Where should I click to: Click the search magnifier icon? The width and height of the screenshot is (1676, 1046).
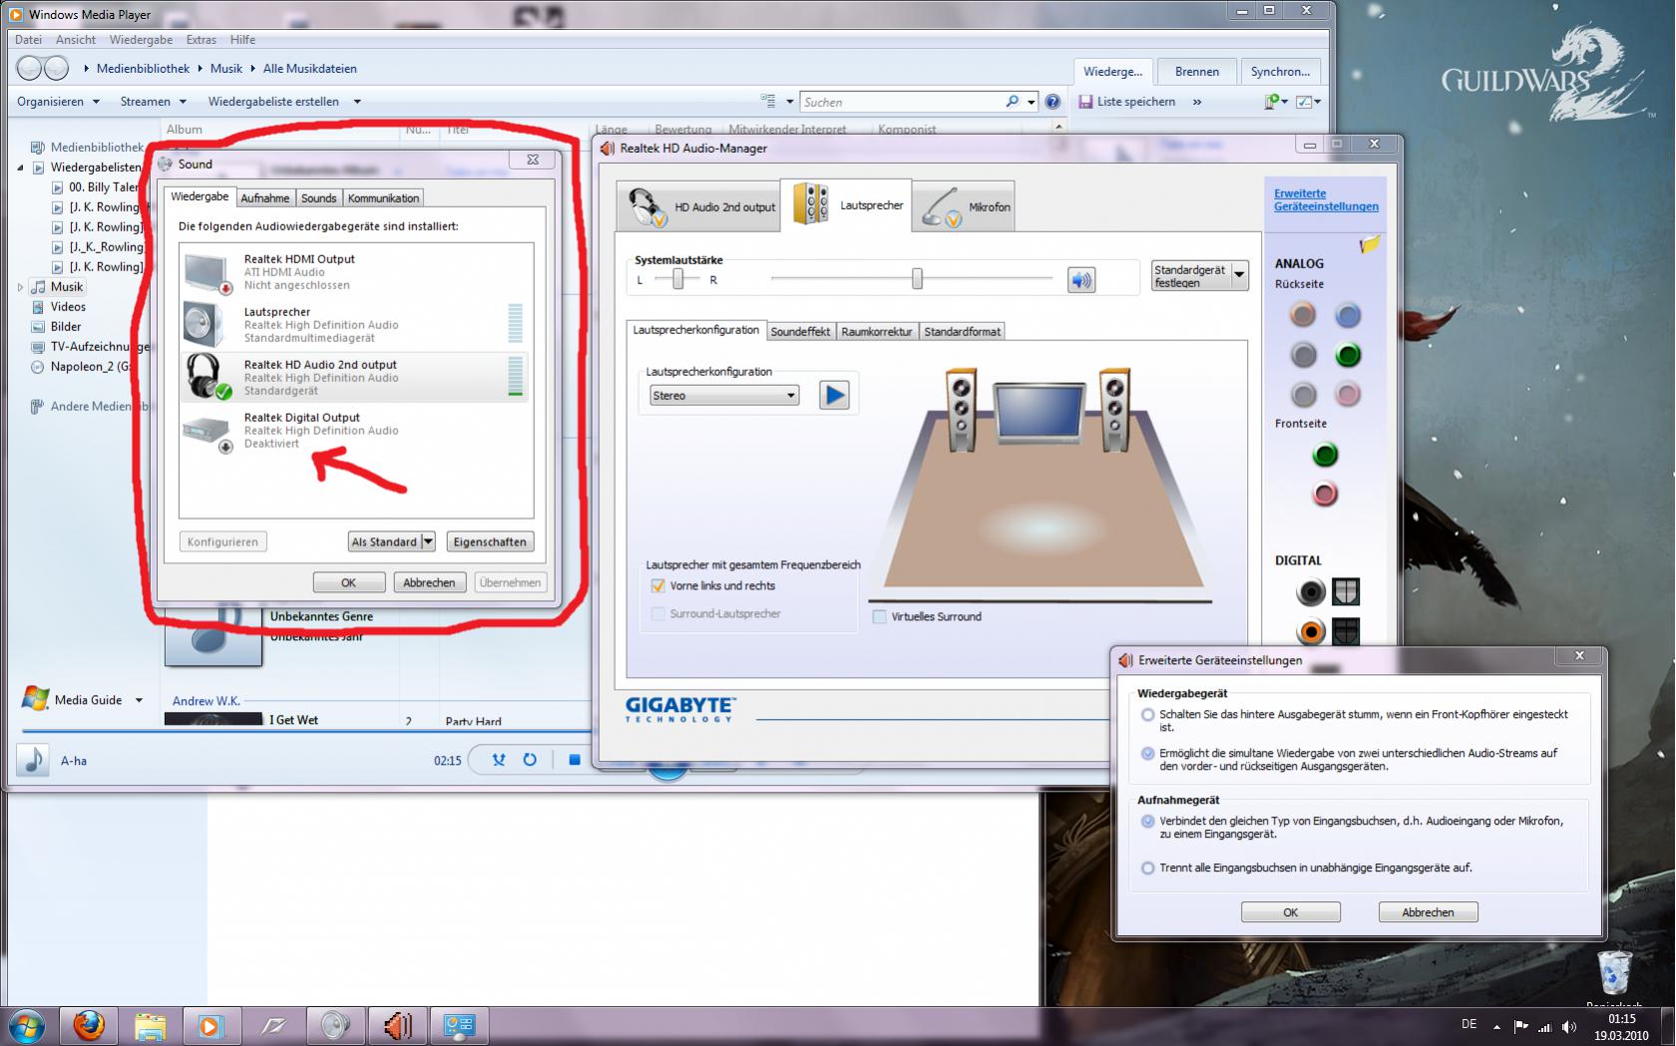coord(1013,102)
